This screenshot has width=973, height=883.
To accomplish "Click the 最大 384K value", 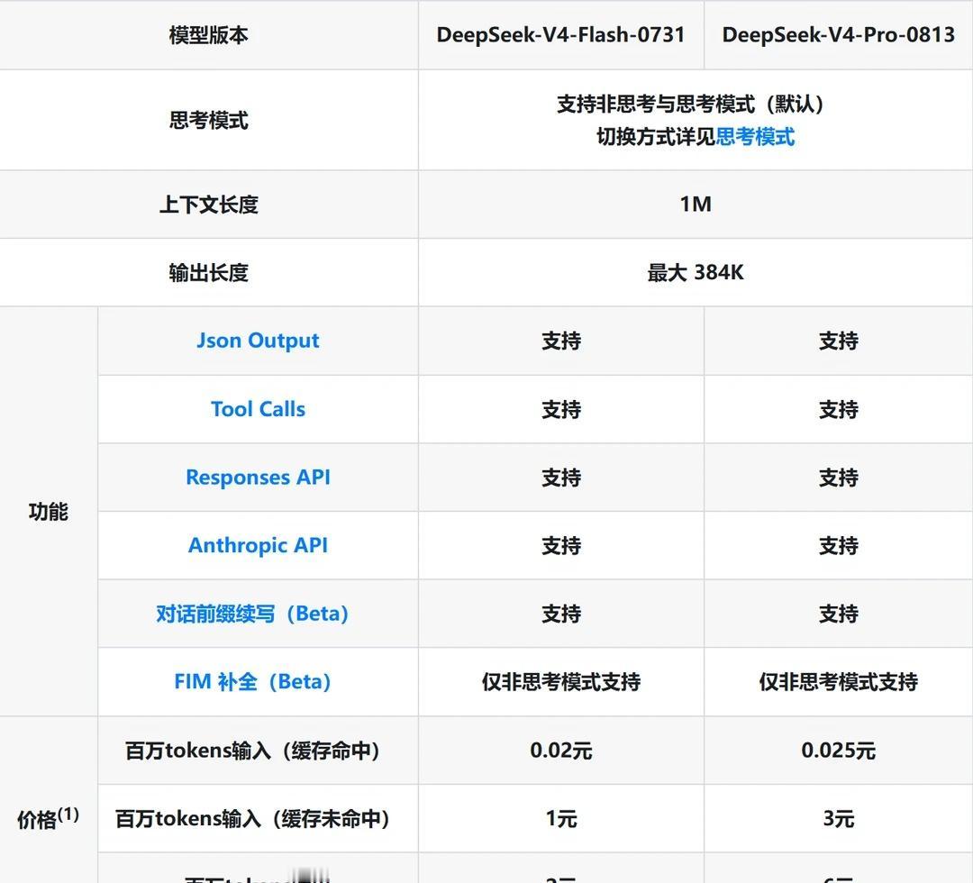I will point(696,272).
